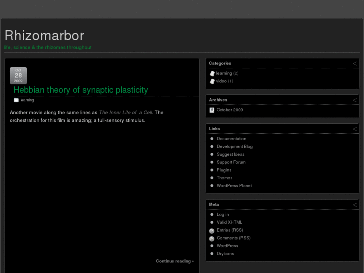
Task: Click the folder icon beside post category
Action: [16, 100]
